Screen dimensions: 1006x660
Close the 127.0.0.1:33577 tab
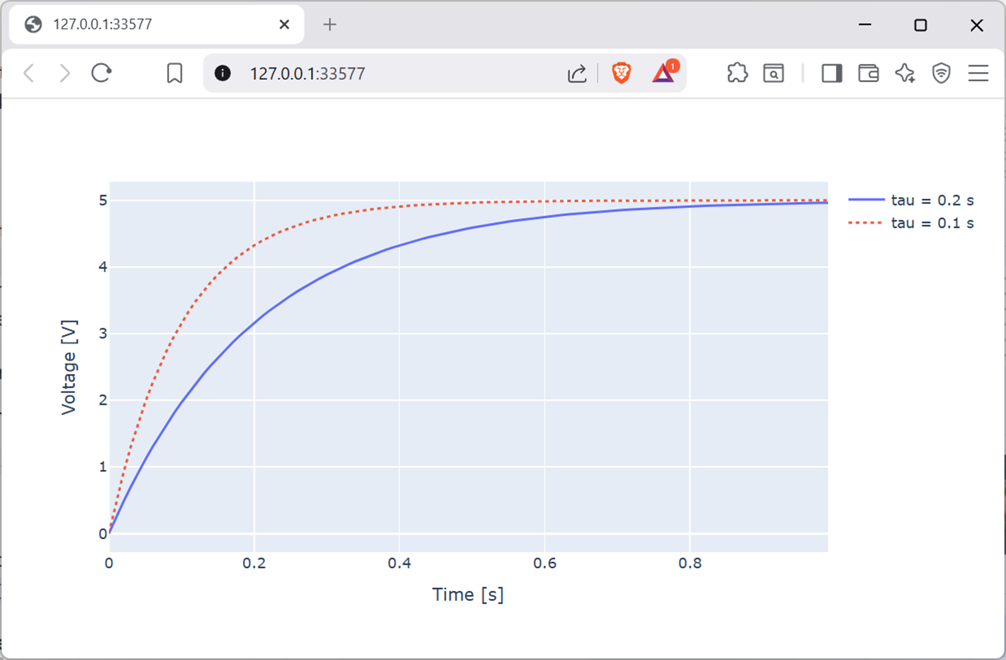pos(284,25)
